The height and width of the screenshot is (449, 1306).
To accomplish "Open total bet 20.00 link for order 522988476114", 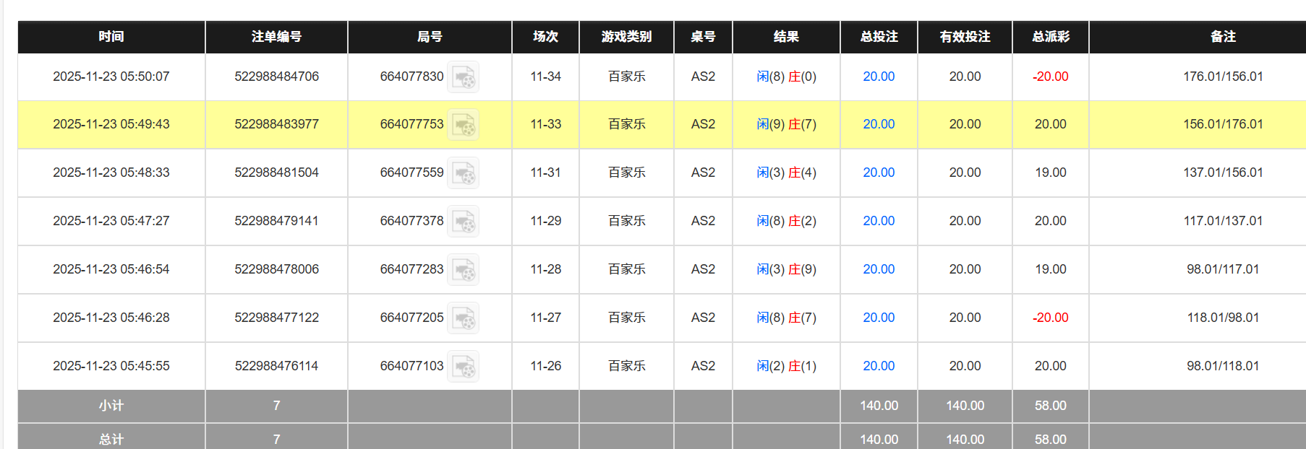I will pos(879,366).
